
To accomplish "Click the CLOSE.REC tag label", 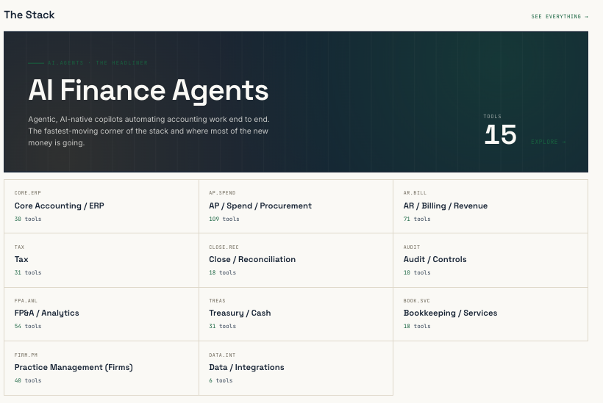I will [224, 247].
